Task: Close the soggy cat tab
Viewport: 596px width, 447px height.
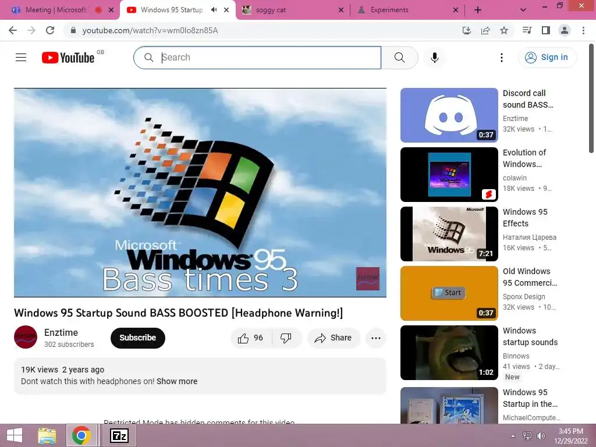Action: click(341, 10)
